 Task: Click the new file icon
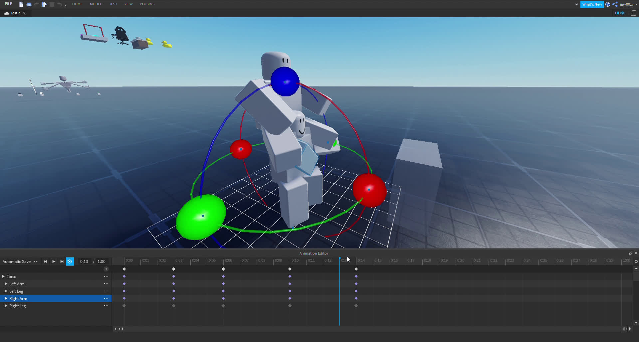(x=21, y=4)
